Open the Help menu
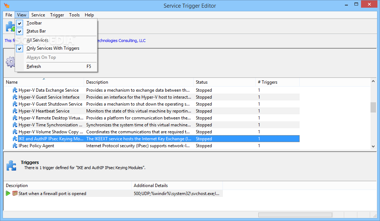380x221 pixels. tap(89, 15)
